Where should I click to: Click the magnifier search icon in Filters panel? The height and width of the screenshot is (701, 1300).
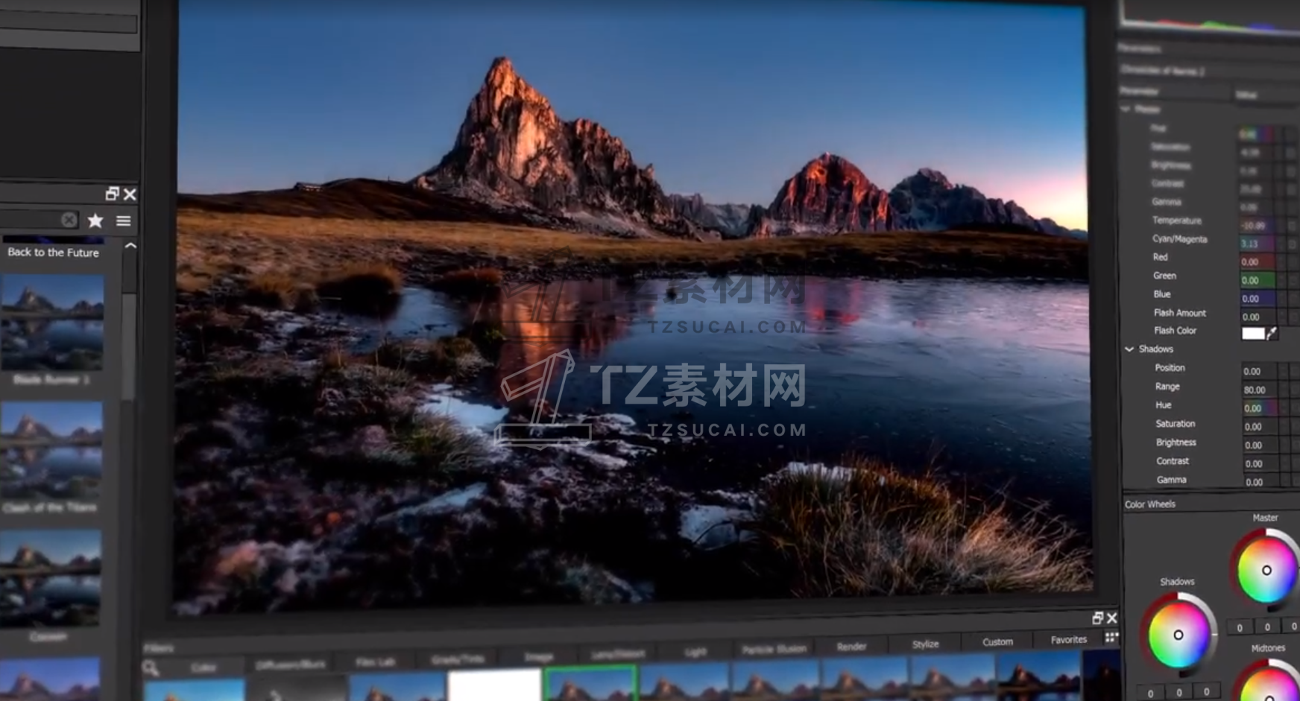[151, 667]
